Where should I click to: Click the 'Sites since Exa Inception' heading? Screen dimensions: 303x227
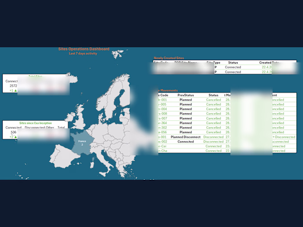click(35, 123)
